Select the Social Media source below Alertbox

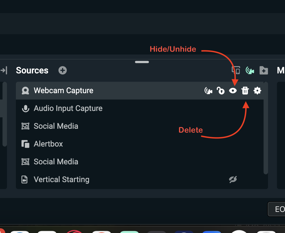click(56, 162)
